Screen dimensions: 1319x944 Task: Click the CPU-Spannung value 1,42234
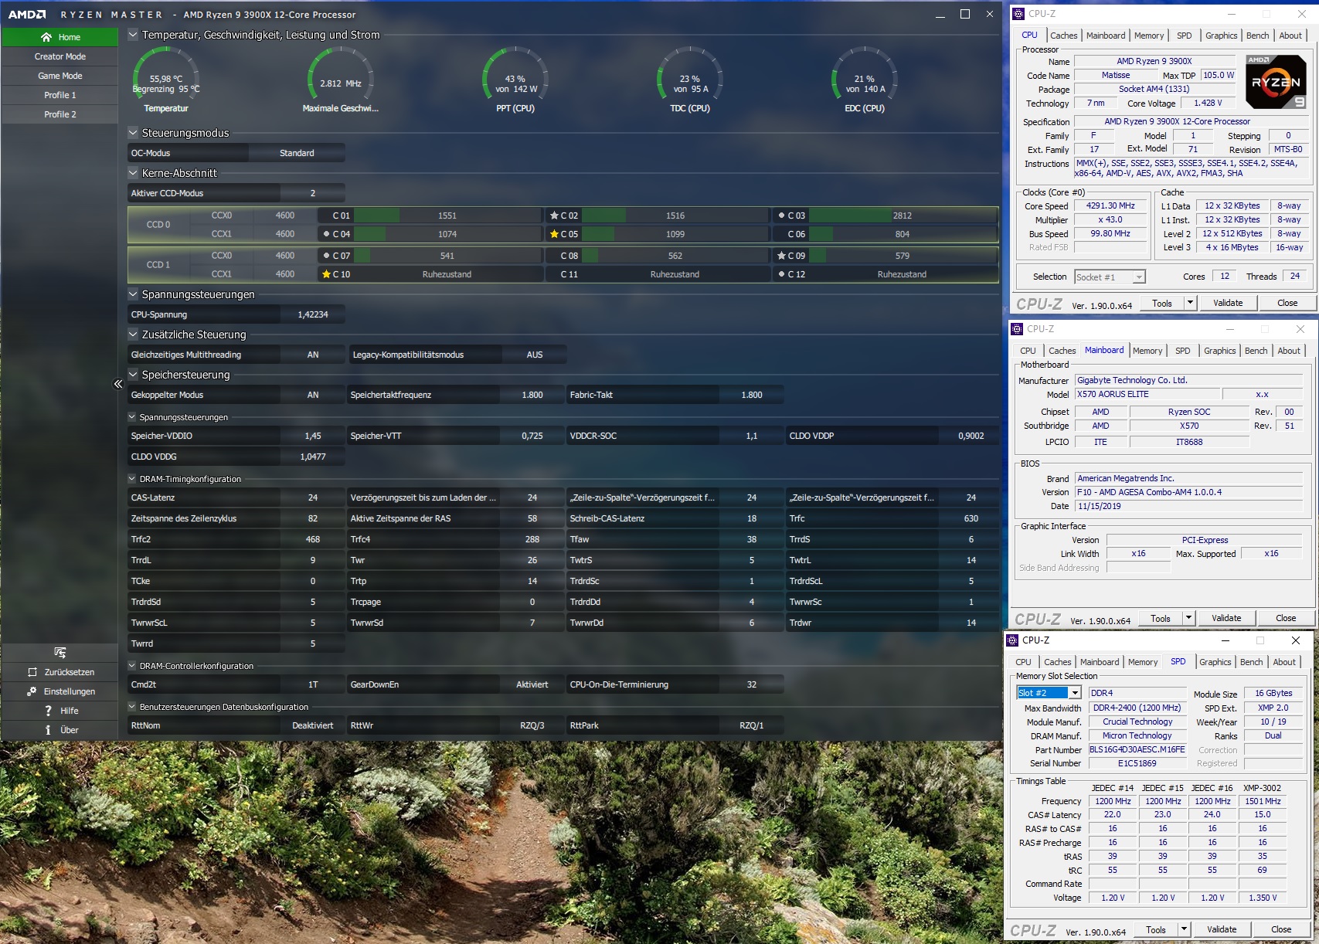(x=313, y=314)
